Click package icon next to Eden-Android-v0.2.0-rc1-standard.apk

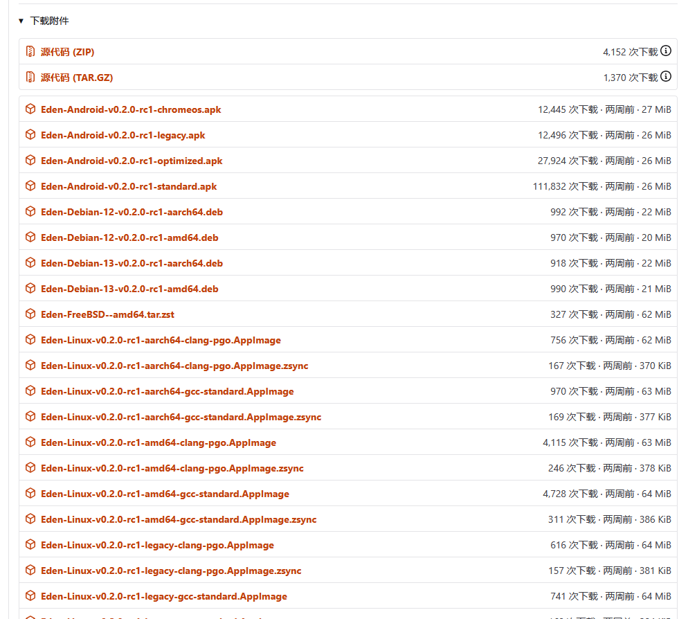(30, 186)
